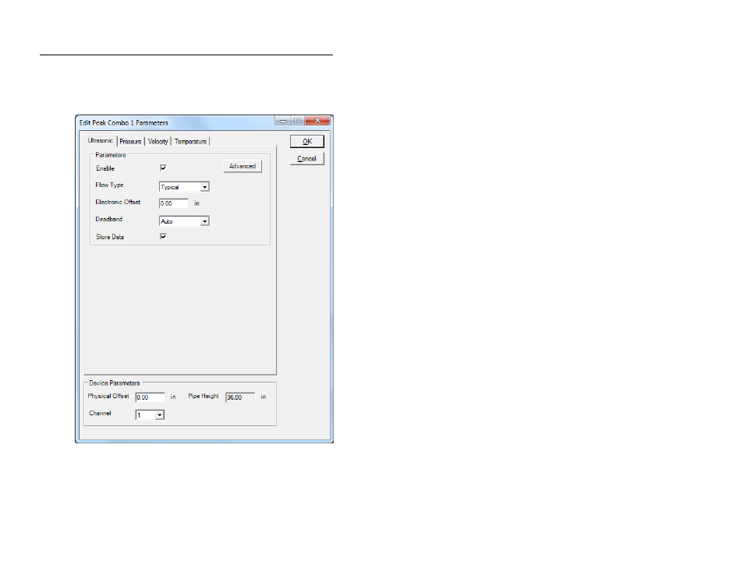
Task: Click the Device Parameters group heading
Action: [115, 383]
